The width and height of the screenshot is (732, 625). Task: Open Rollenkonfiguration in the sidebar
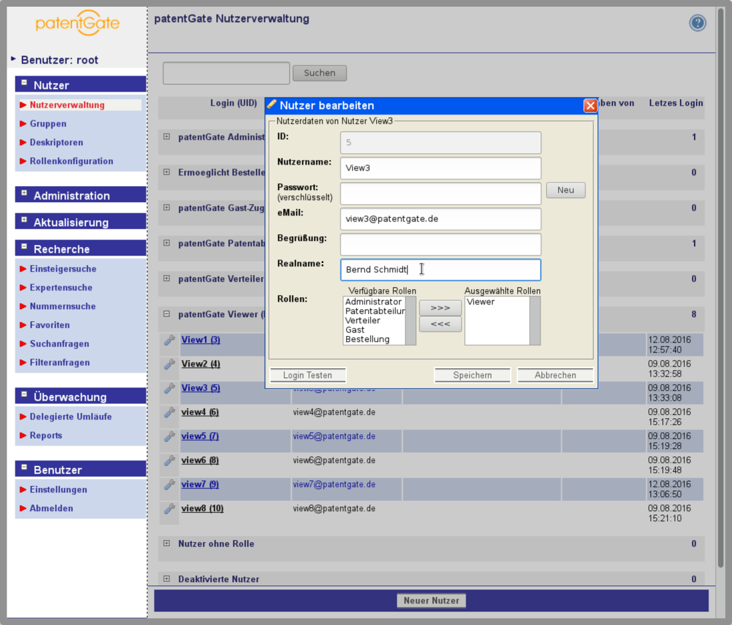click(72, 161)
